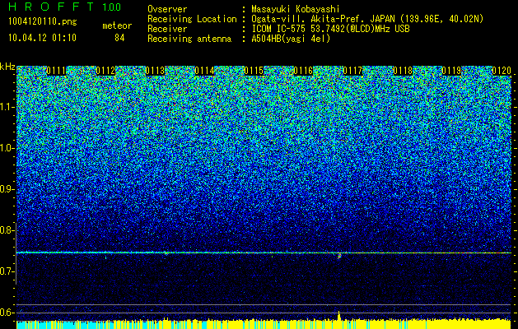
Task: Click time marker 0117
Action: tap(352, 71)
